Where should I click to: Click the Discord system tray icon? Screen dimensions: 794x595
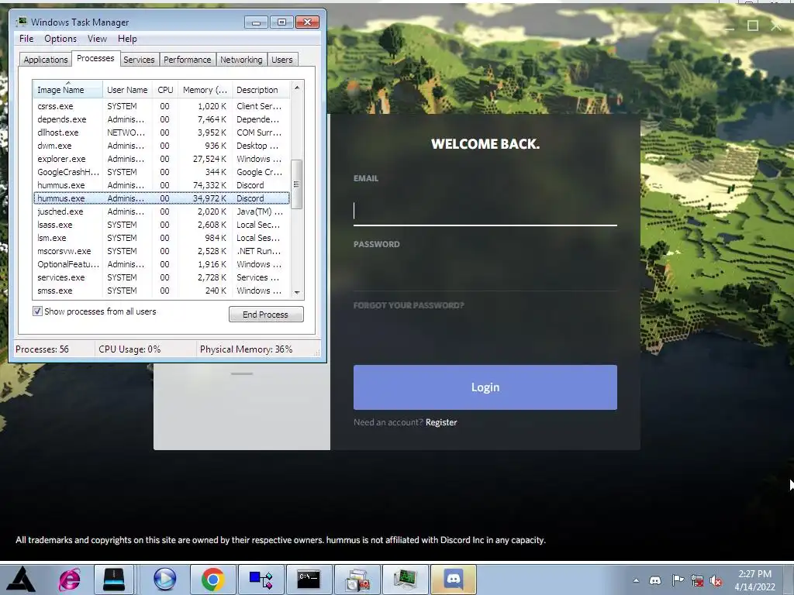(x=655, y=580)
